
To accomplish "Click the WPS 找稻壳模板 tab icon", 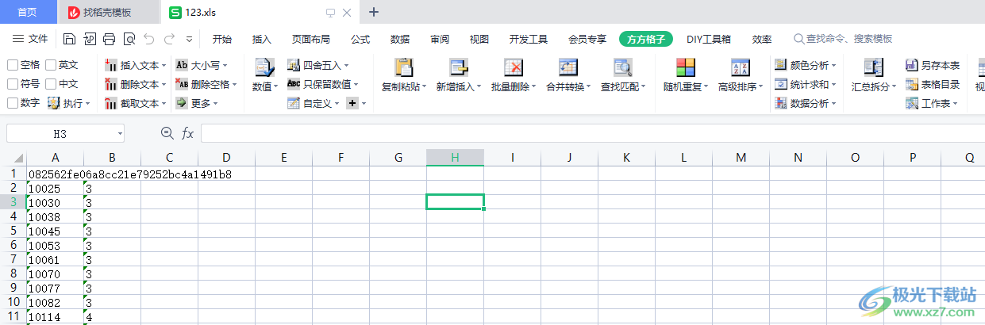I will (74, 12).
